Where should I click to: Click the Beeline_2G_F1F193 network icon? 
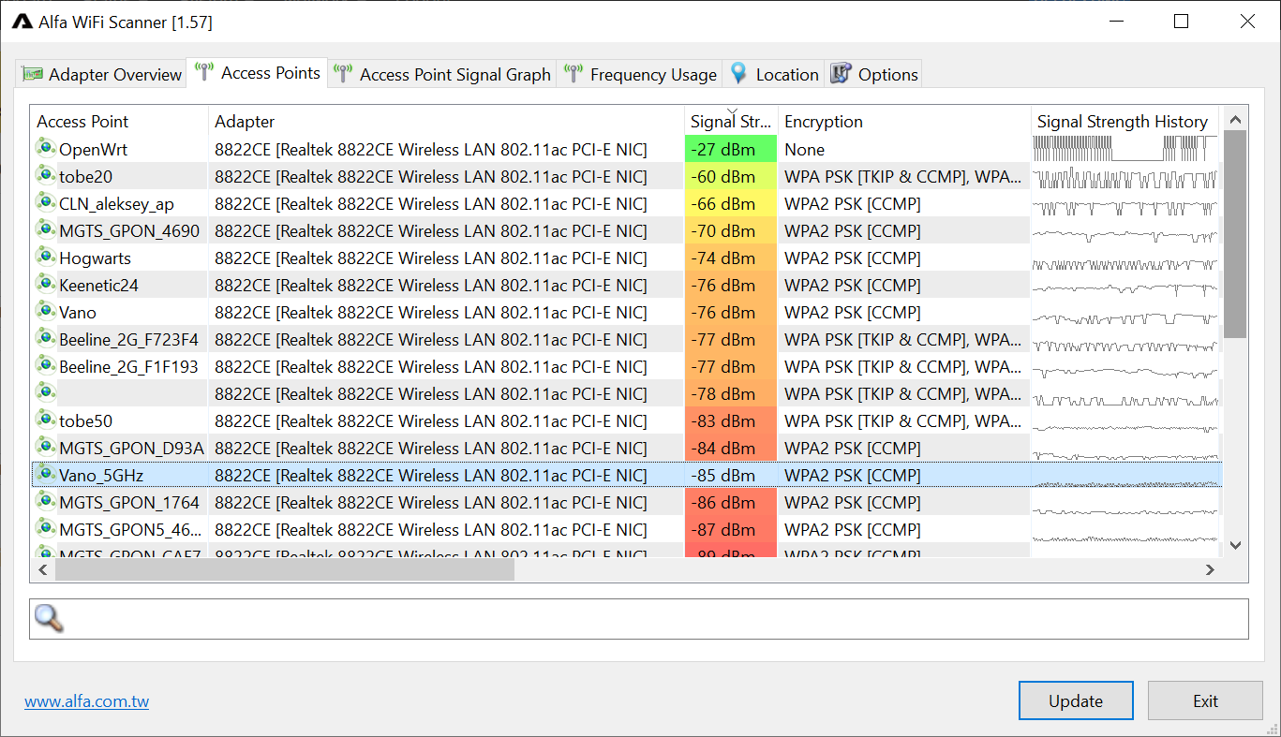46,365
